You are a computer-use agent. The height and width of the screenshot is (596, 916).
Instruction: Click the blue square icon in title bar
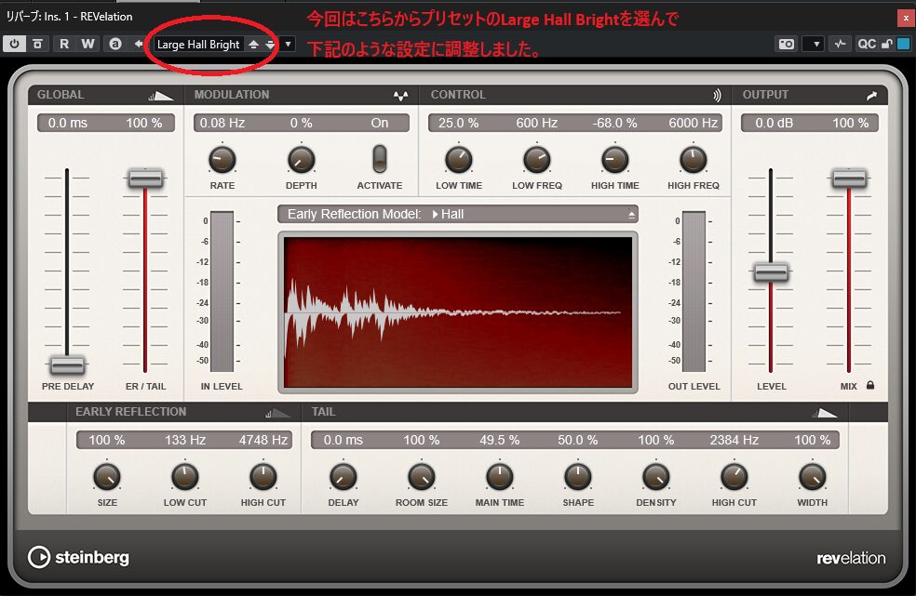click(903, 44)
